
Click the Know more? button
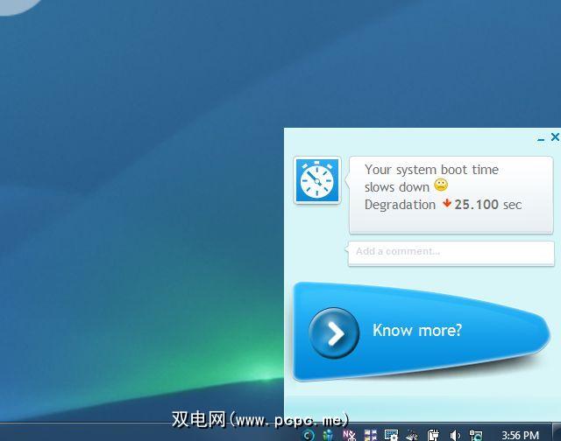point(421,331)
